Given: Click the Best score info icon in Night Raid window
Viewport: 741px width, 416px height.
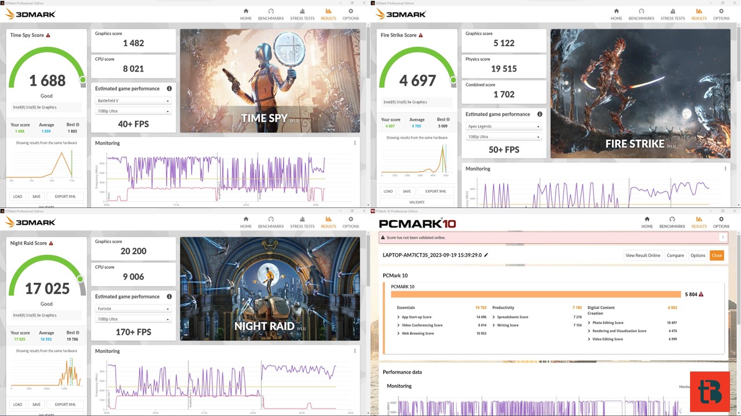Looking at the screenshot, I should [x=78, y=333].
